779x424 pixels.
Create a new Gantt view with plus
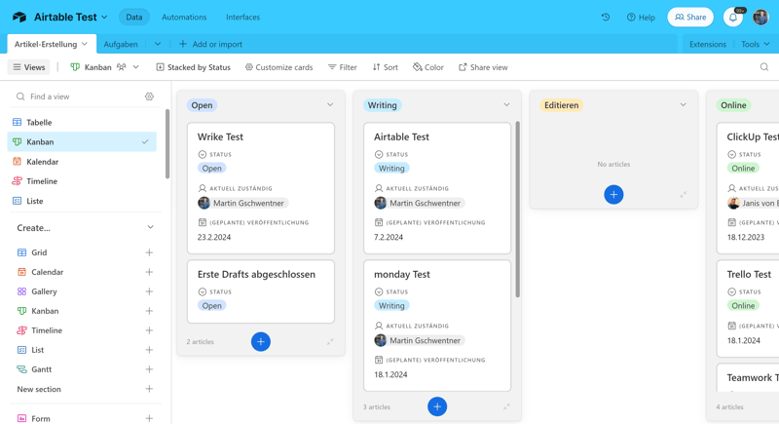[149, 369]
